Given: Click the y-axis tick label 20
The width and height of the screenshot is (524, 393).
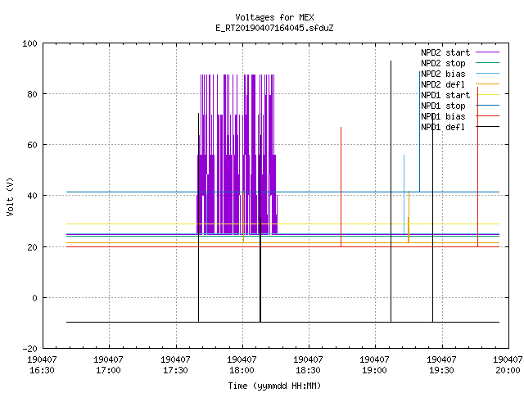Looking at the screenshot, I should tap(32, 247).
